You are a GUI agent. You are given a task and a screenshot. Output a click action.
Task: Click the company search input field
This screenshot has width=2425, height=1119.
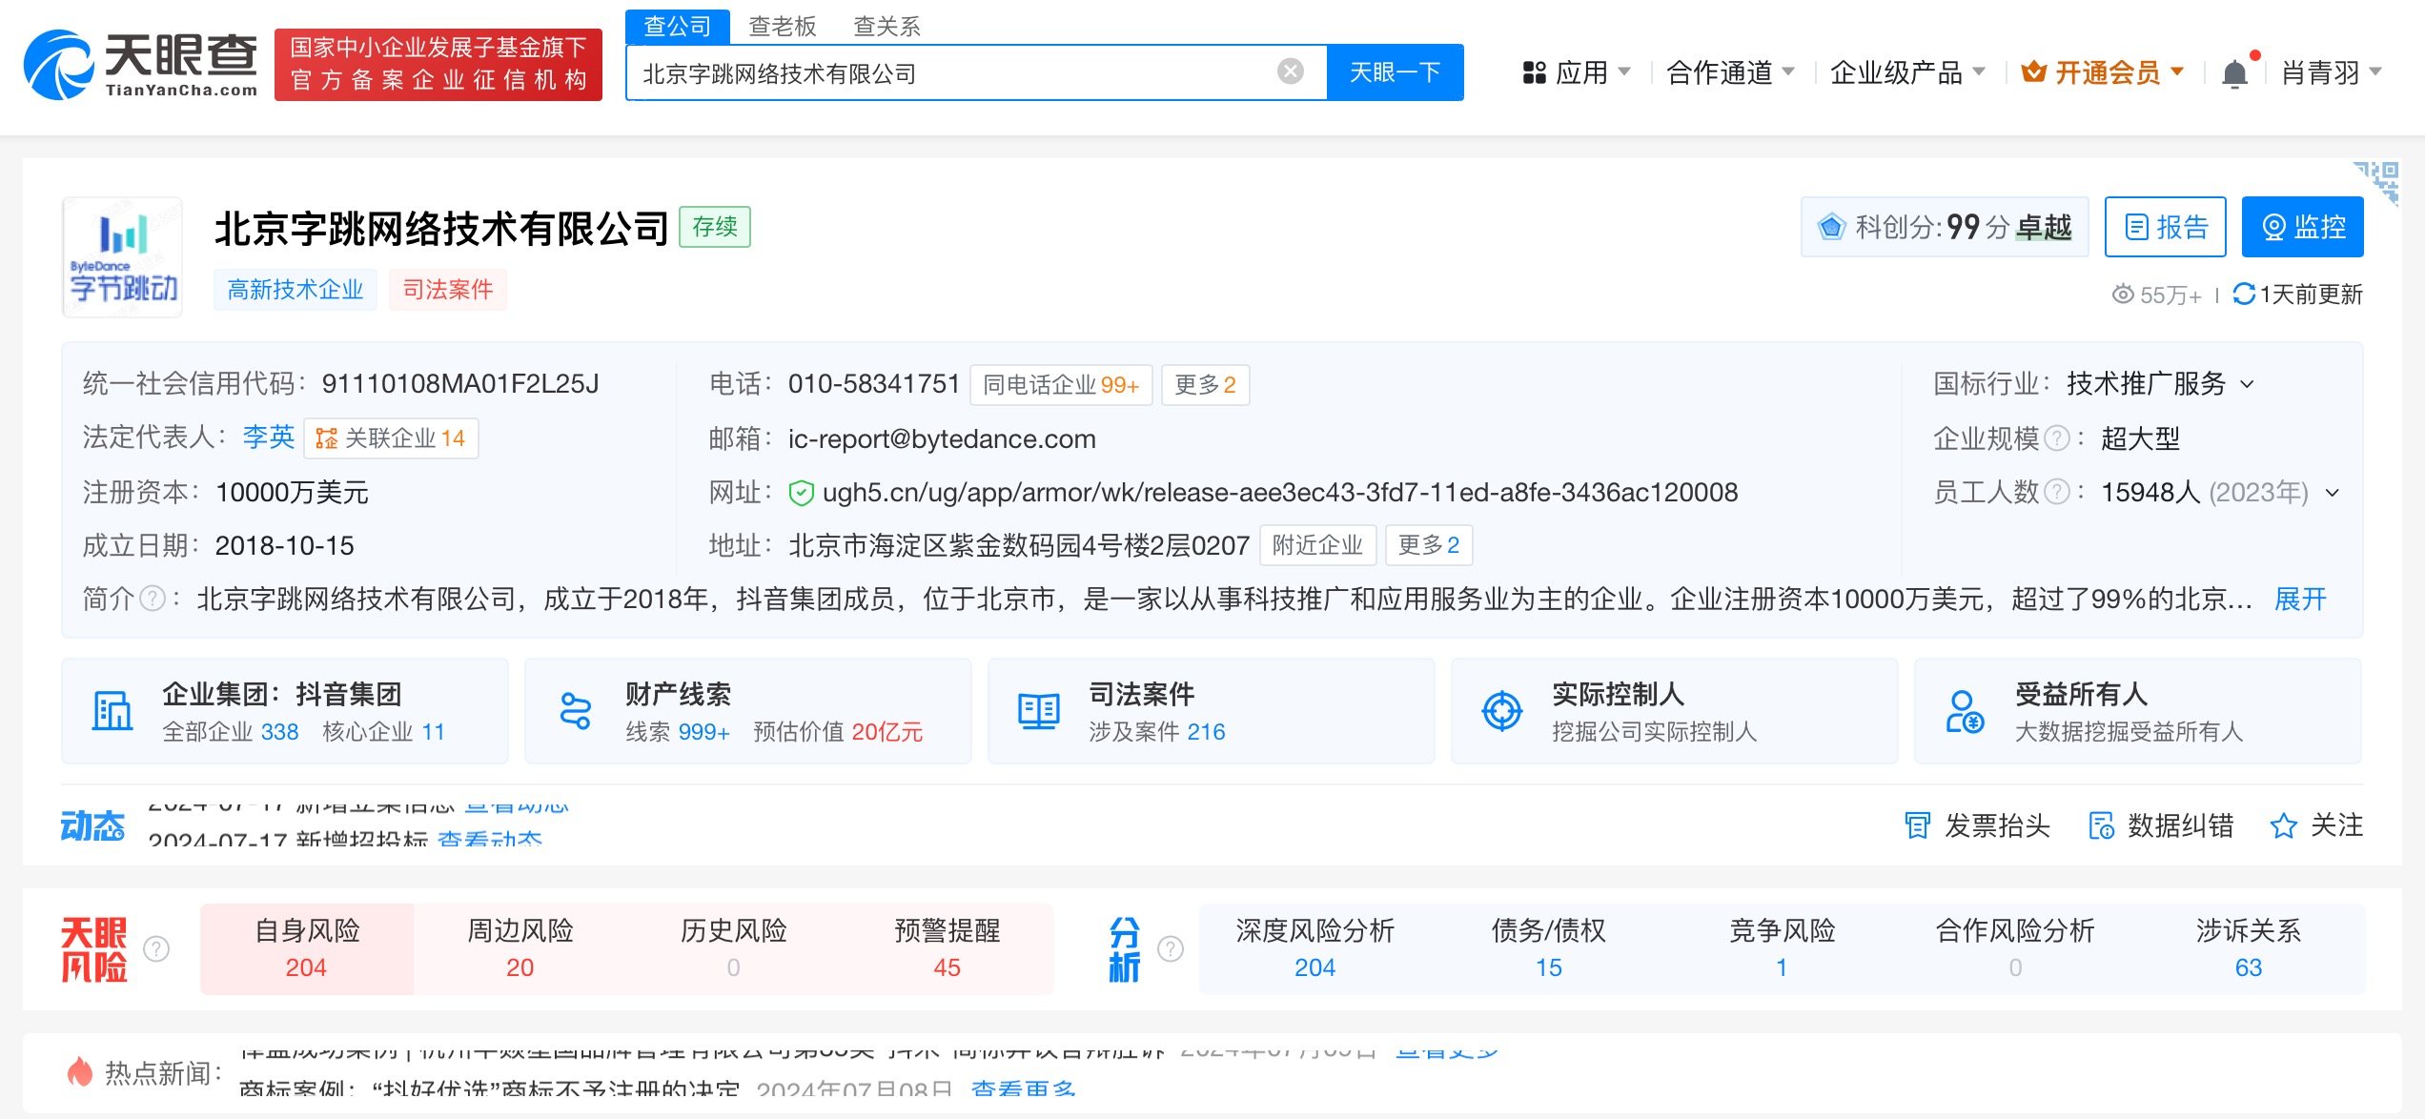coord(953,73)
